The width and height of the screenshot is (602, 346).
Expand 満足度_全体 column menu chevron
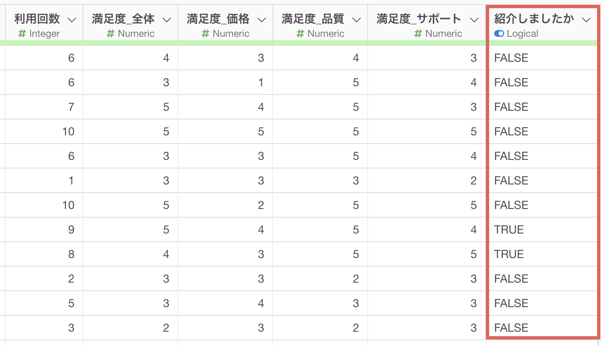click(166, 20)
